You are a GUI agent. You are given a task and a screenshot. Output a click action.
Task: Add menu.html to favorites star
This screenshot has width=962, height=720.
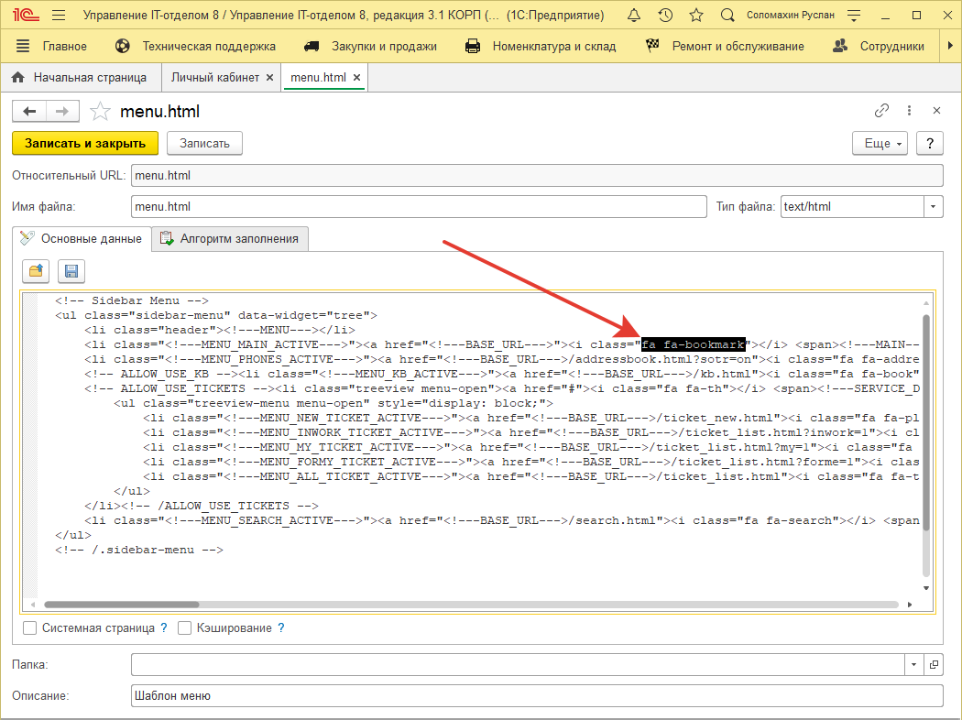100,112
